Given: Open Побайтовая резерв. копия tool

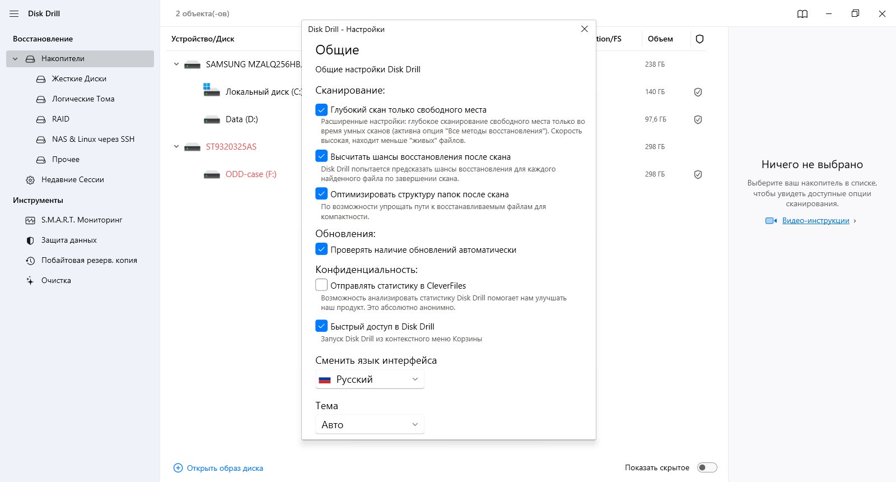Looking at the screenshot, I should [88, 261].
